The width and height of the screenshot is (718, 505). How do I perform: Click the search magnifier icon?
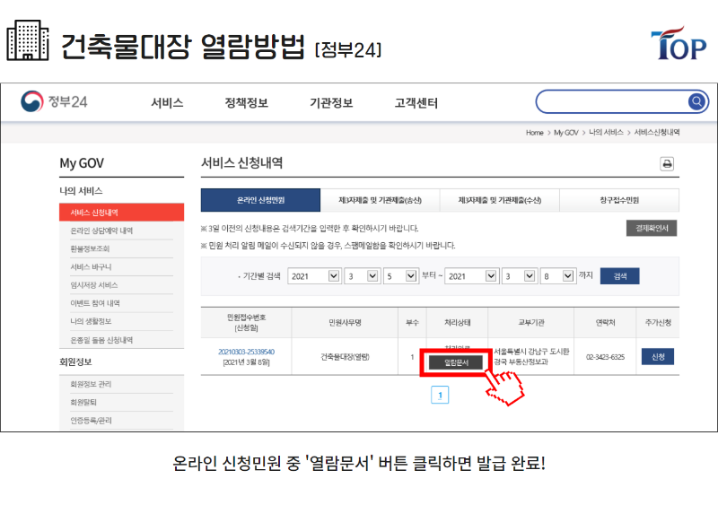tap(696, 101)
